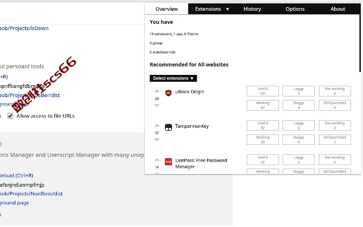Viewport: 363px width, 227px height.
Task: Click the popup vertical scrollbar
Action: 360,43
